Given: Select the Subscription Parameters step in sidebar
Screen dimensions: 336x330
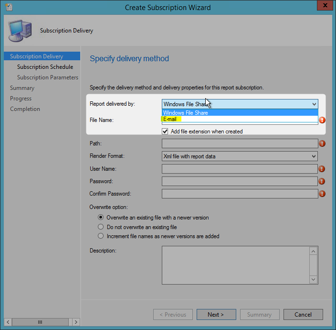Looking at the screenshot, I should [x=48, y=77].
